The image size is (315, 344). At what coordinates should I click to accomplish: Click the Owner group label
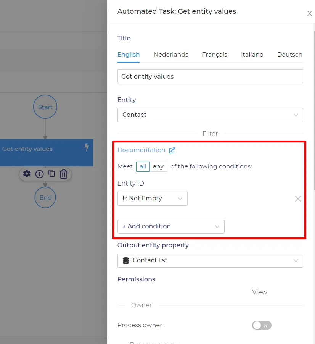141,305
